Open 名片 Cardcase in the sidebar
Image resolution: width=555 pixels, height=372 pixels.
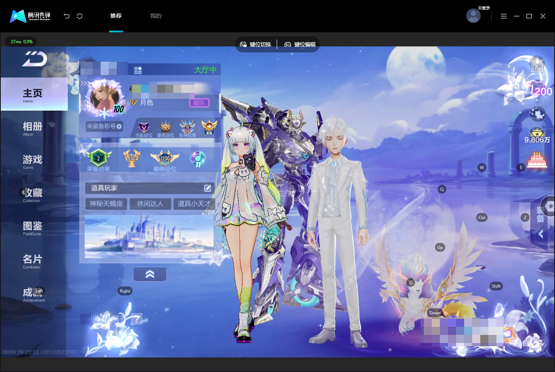click(33, 261)
